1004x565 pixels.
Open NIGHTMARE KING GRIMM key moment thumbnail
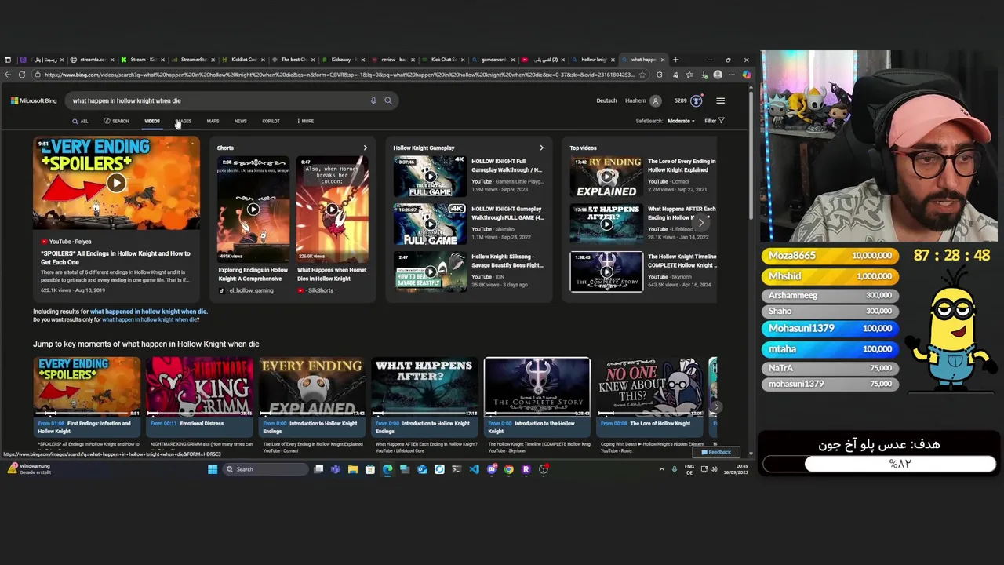coord(199,386)
